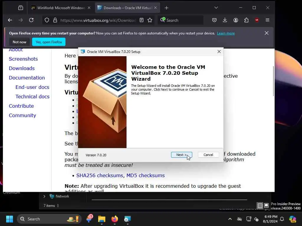Open Documentation sidebar link

pyautogui.click(x=27, y=78)
